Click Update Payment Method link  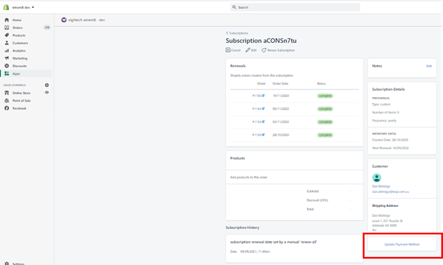(402, 244)
